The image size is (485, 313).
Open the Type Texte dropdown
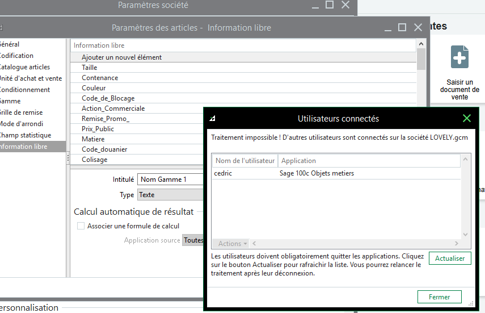point(170,195)
